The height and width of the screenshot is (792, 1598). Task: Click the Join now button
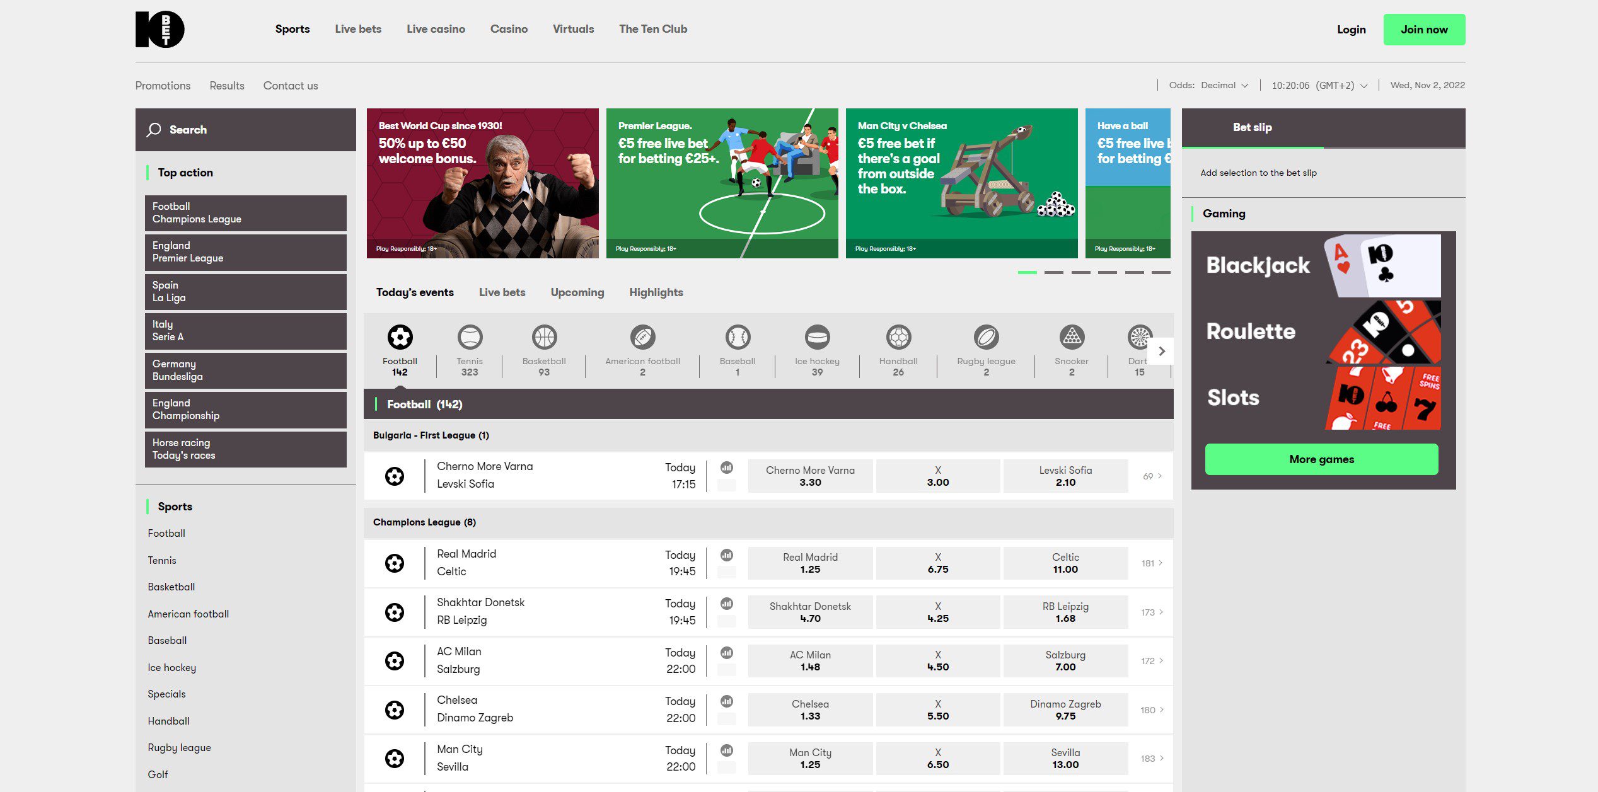pyautogui.click(x=1424, y=30)
